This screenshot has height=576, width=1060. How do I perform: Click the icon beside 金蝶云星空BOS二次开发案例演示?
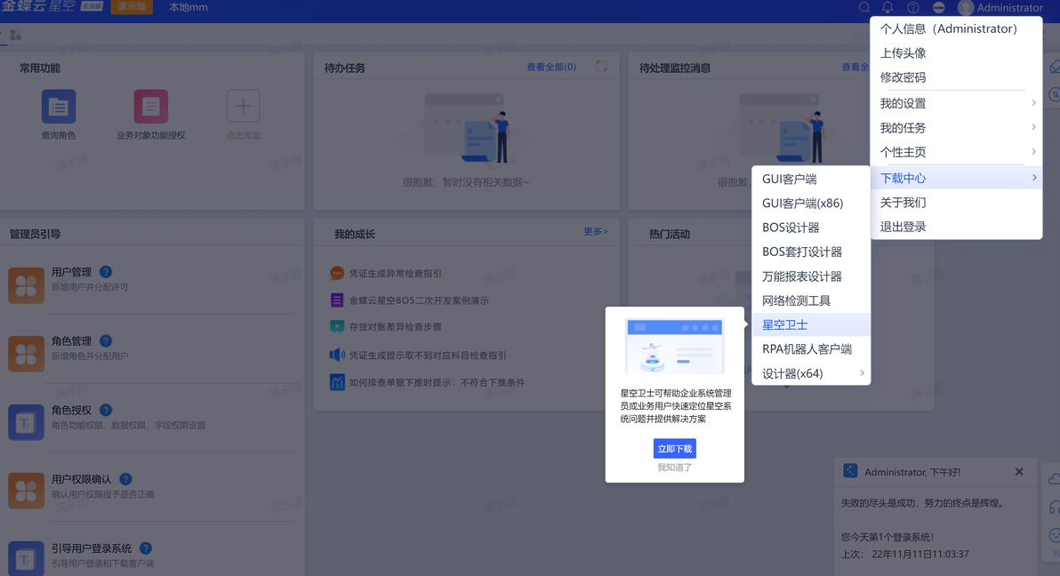337,300
